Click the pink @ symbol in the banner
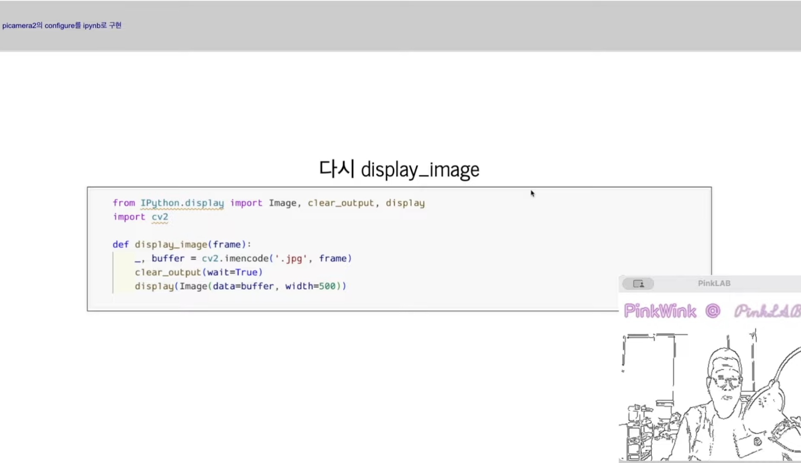 713,311
